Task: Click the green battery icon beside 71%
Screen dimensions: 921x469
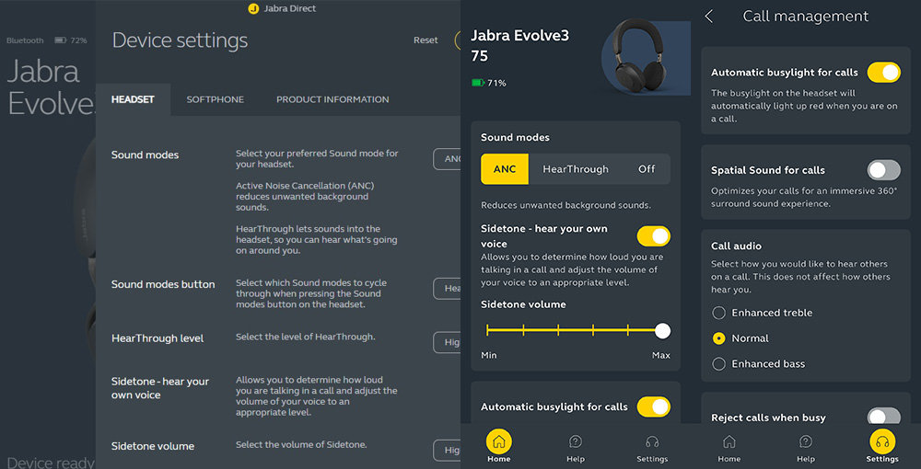Action: tap(477, 84)
